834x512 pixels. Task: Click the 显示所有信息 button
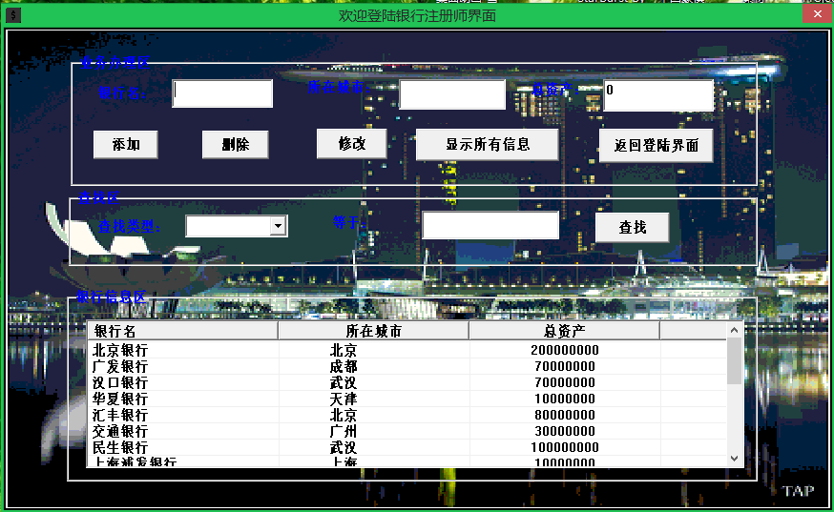[x=488, y=145]
